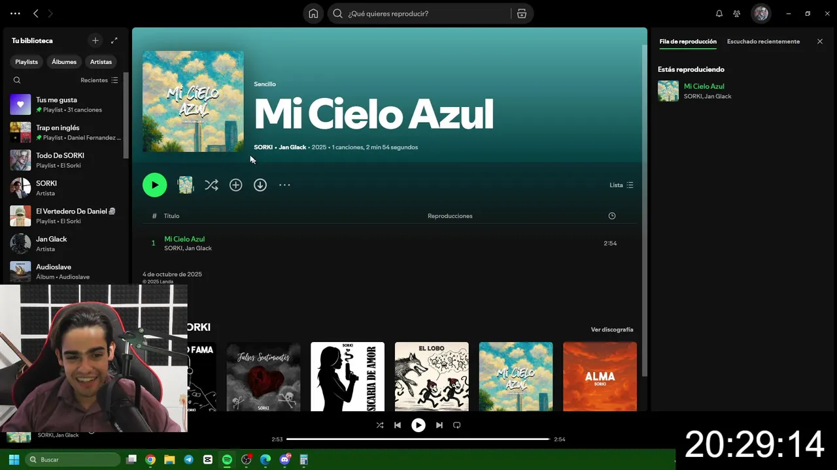The width and height of the screenshot is (837, 470).
Task: Search within your library
Action: pyautogui.click(x=17, y=80)
